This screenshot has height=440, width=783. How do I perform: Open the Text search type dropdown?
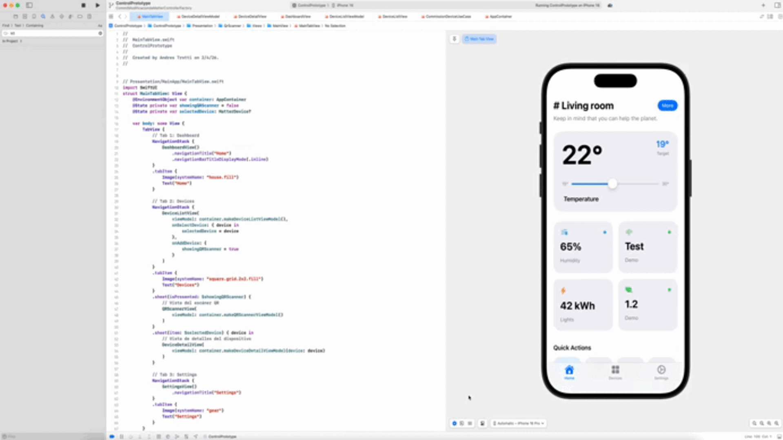pos(18,25)
